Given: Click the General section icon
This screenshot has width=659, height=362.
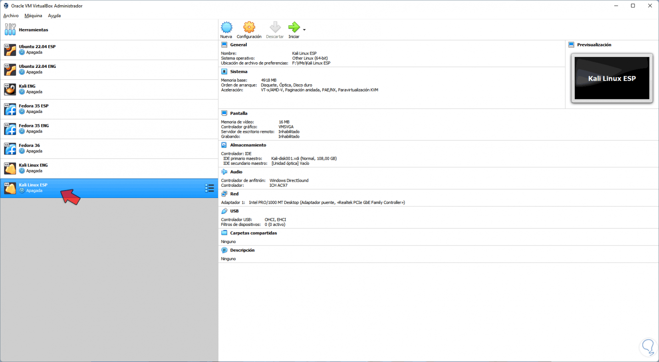Looking at the screenshot, I should (x=224, y=45).
